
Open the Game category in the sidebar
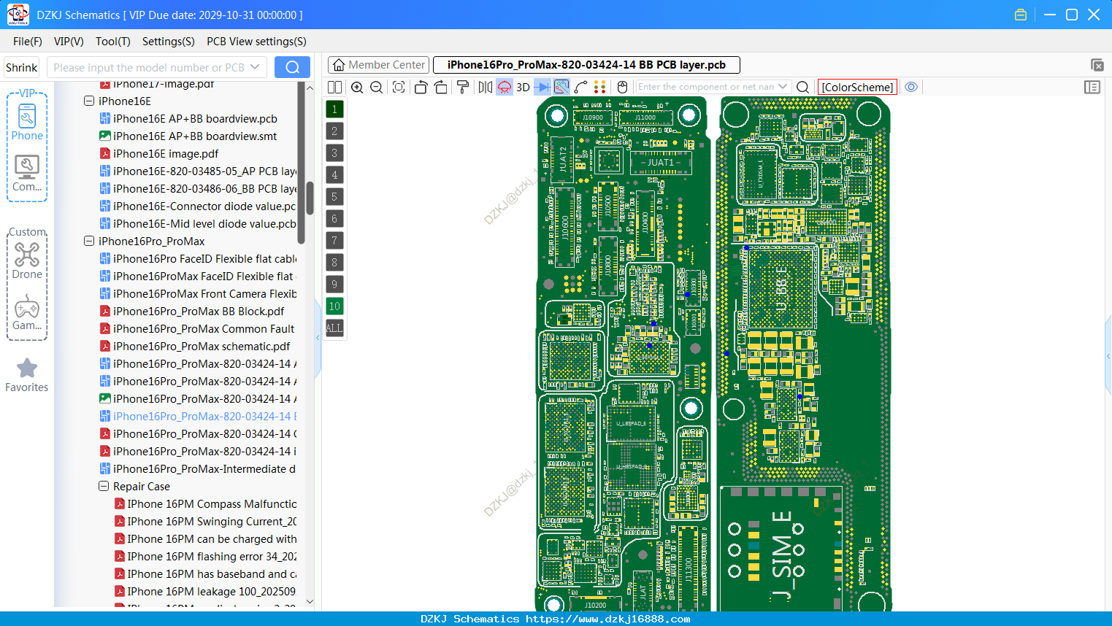[27, 312]
